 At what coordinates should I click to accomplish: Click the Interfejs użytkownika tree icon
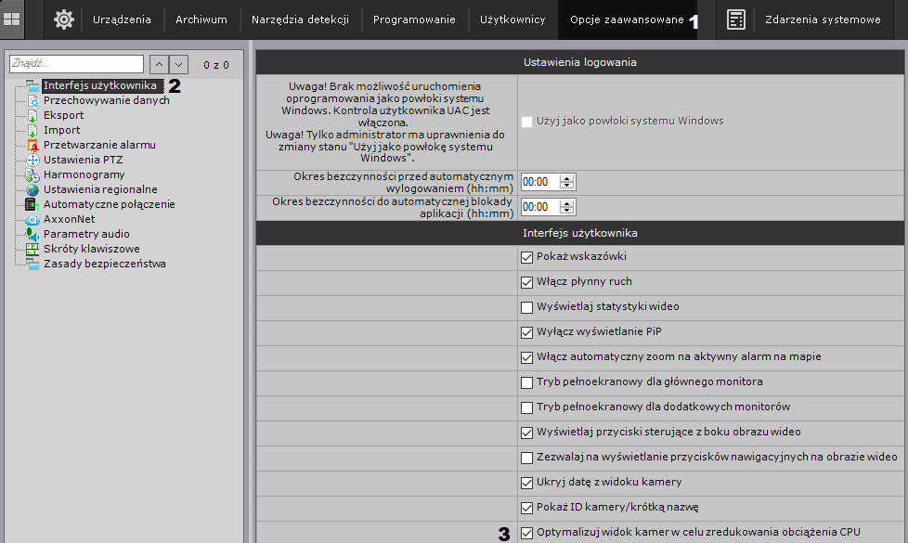tap(32, 85)
